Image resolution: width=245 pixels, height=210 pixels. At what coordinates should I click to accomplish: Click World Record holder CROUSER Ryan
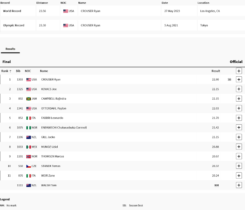(90, 11)
